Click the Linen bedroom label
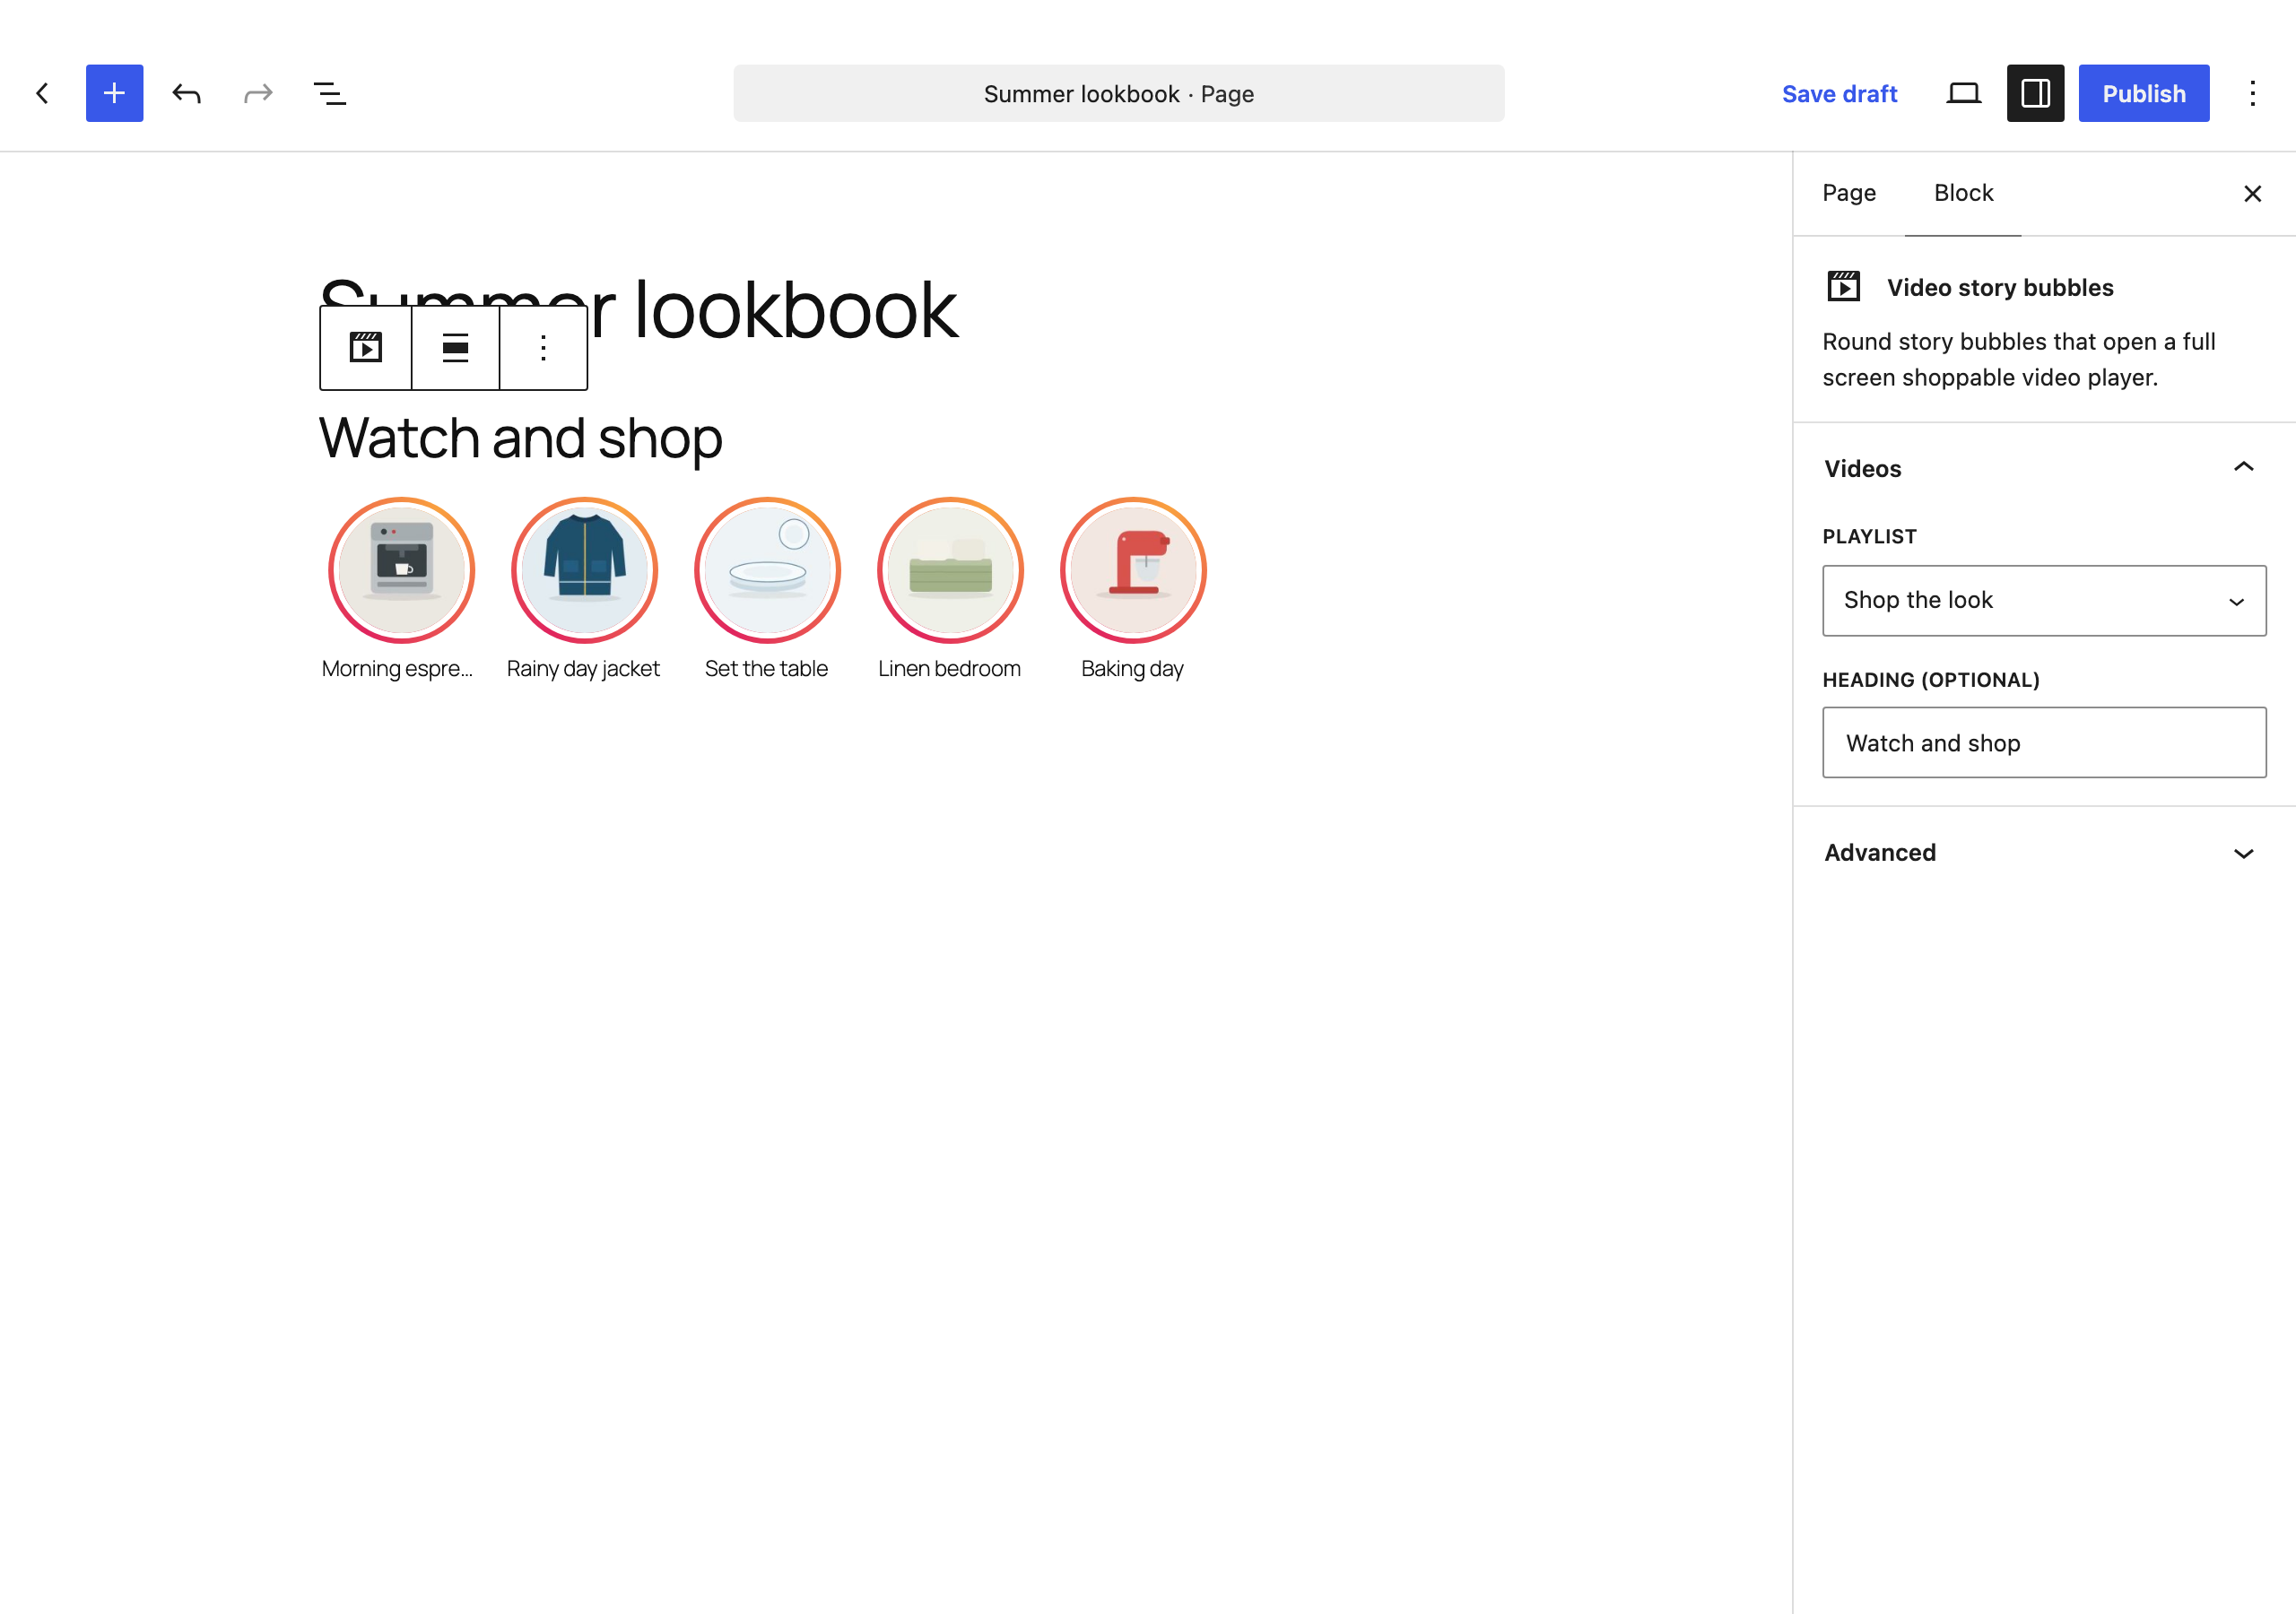Screen dimensions: 2296x1614 click(x=949, y=668)
